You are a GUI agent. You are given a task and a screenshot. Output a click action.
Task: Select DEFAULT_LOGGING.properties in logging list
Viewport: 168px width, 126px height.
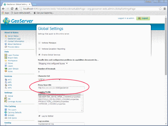coord(59,95)
